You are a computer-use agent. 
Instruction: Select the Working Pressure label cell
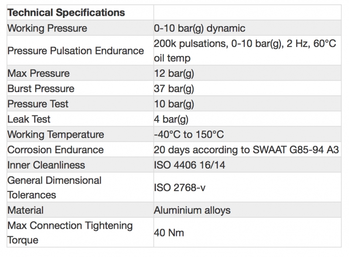pyautogui.click(x=47, y=29)
